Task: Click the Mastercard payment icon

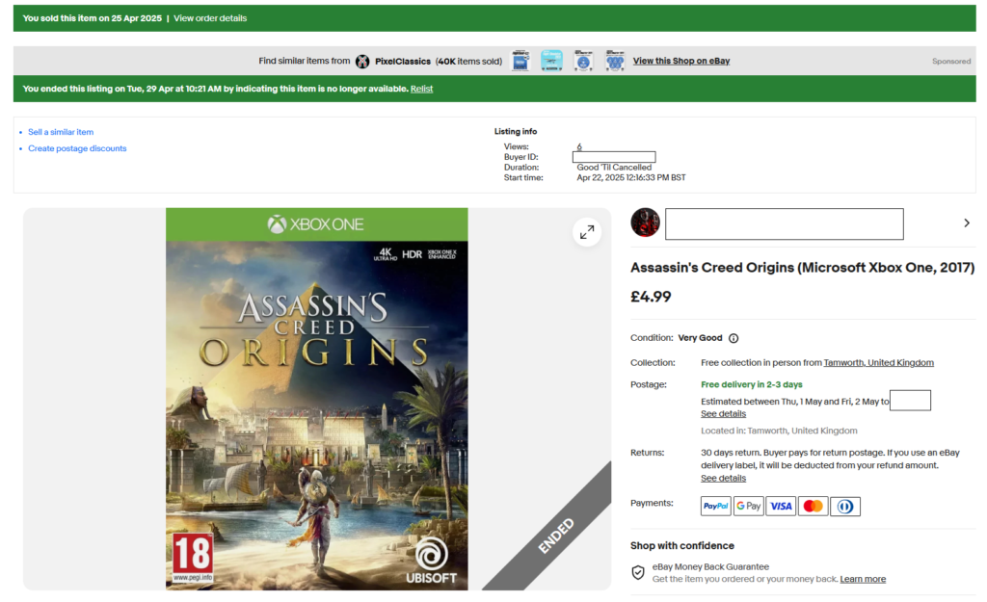Action: (813, 507)
